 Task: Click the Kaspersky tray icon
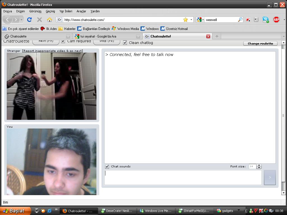click(261, 211)
